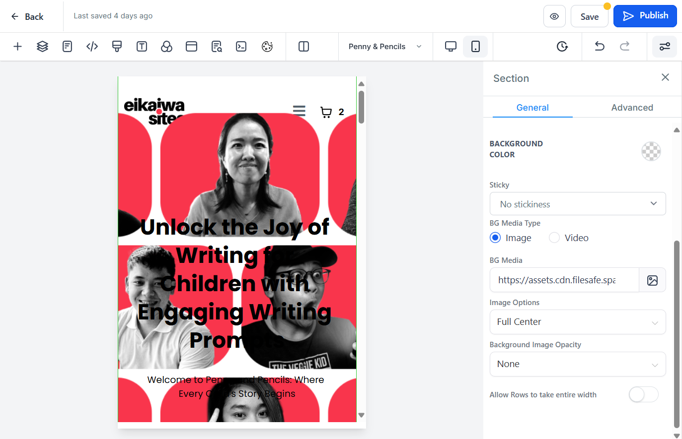Click the Publish button
Screen dimensions: 682x439
645,16
